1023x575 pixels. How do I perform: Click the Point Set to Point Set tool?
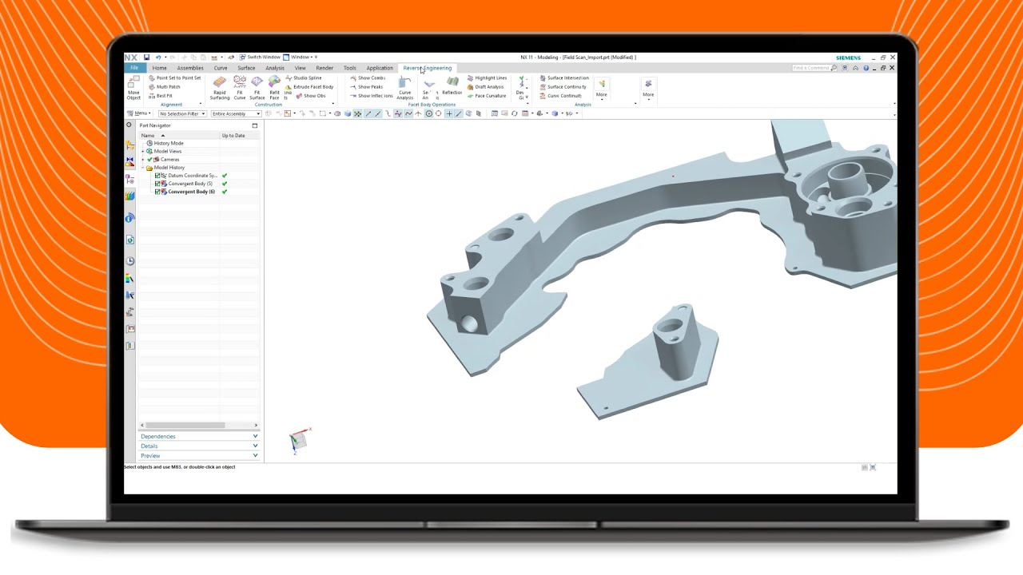[174, 78]
